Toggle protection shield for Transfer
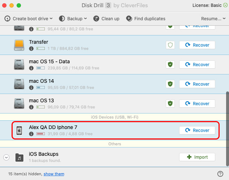Screen dimensions: 229x180 coord(170,45)
